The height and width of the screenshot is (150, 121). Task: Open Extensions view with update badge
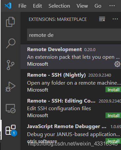[11, 130]
